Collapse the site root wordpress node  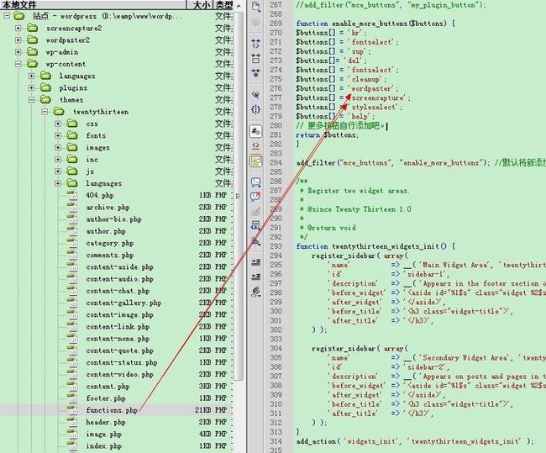[x=7, y=16]
